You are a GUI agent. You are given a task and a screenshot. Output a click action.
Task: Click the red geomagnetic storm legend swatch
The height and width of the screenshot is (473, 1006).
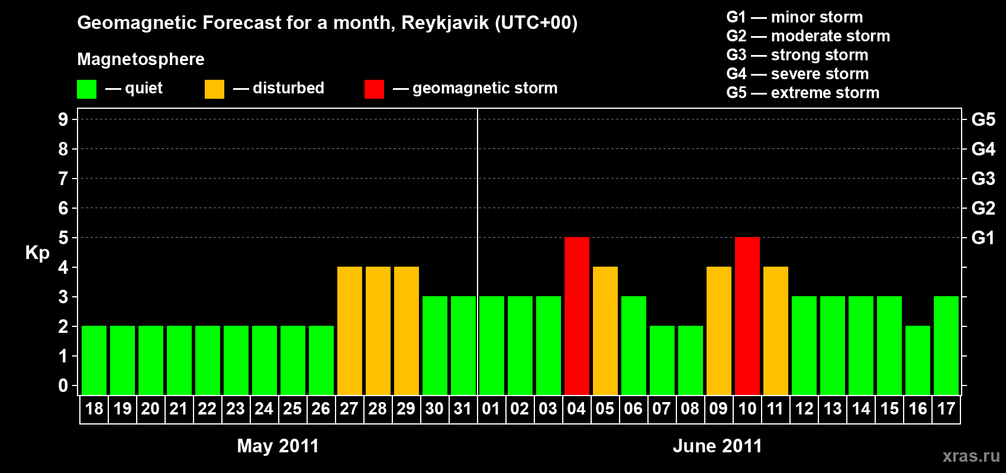click(x=374, y=89)
